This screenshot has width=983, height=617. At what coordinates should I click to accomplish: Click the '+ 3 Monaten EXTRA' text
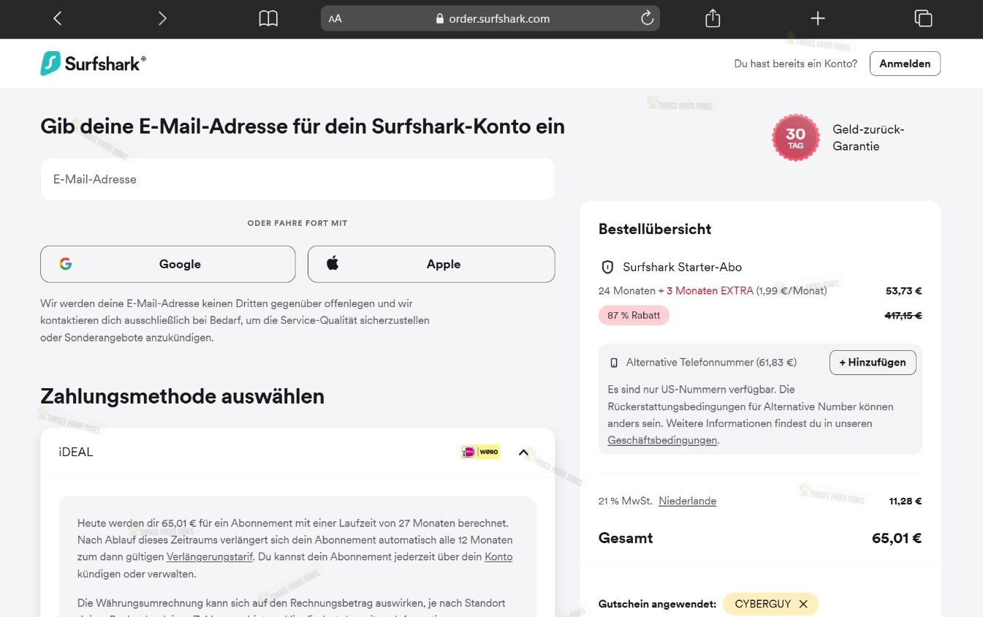point(706,291)
